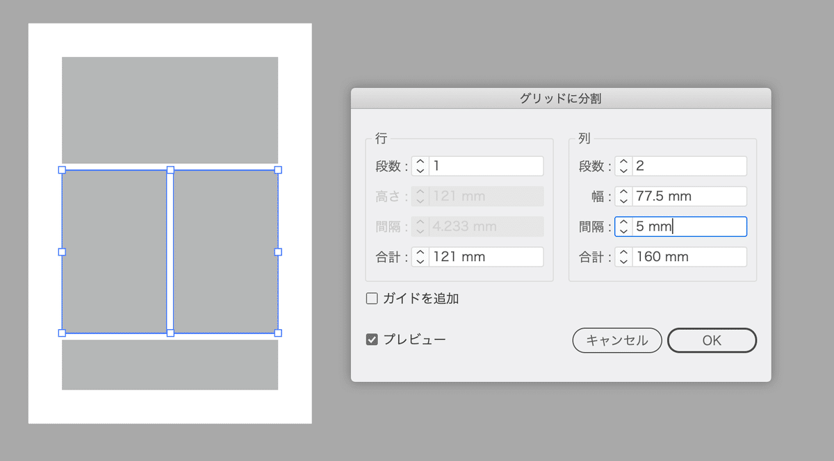Screen dimensions: 834x461
Task: Click the bottom gray rectangle on artboard
Action: [x=170, y=364]
